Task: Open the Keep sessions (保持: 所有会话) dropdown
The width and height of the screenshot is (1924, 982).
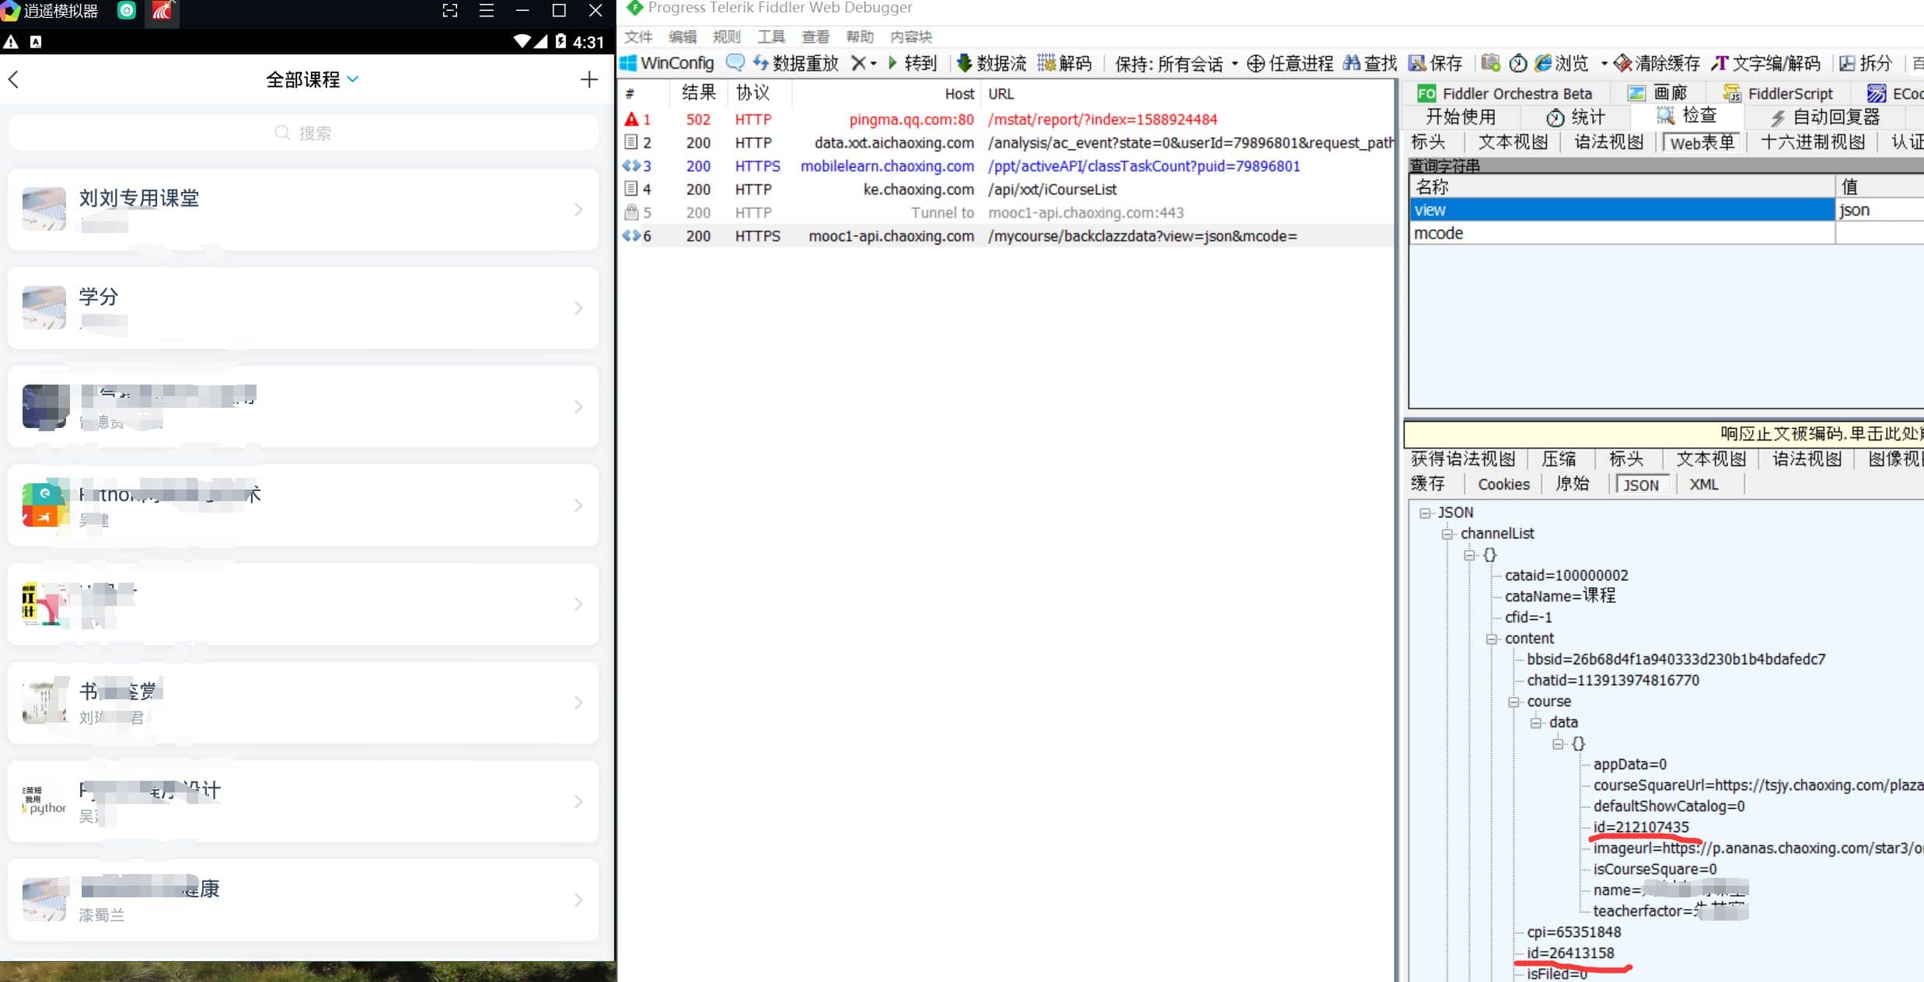Action: click(1176, 64)
